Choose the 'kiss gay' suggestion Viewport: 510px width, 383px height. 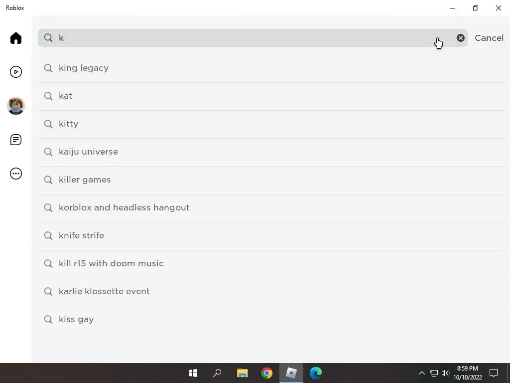271,320
